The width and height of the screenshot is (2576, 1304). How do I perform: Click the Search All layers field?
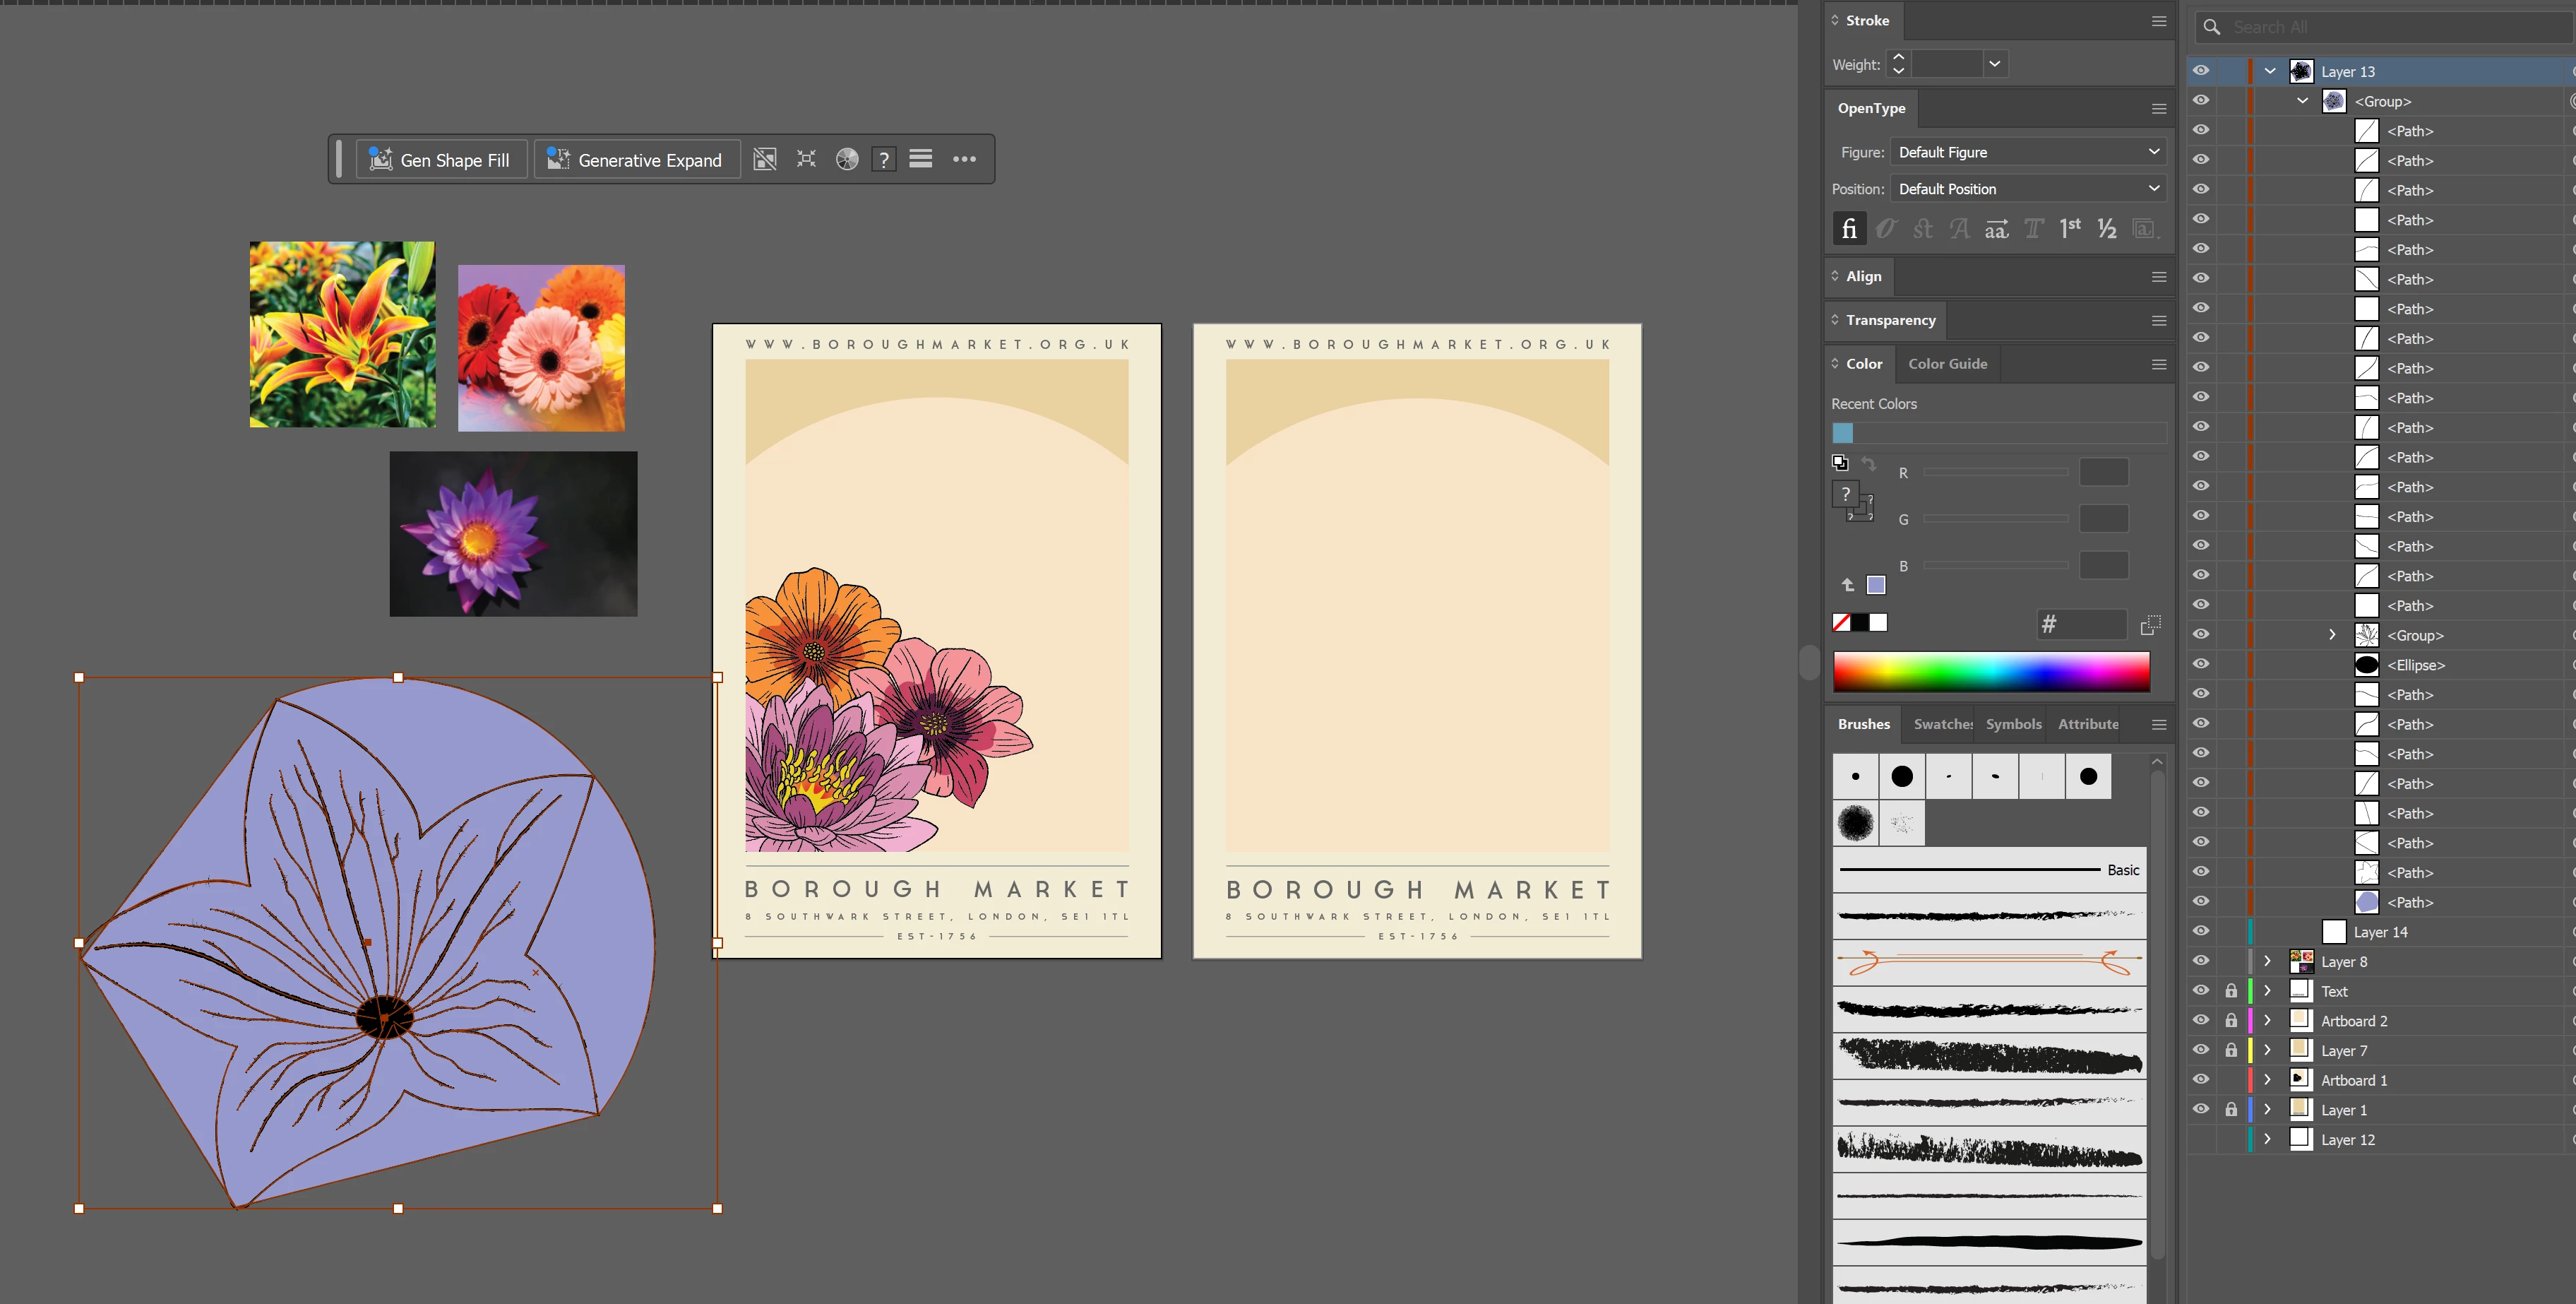pos(2390,27)
